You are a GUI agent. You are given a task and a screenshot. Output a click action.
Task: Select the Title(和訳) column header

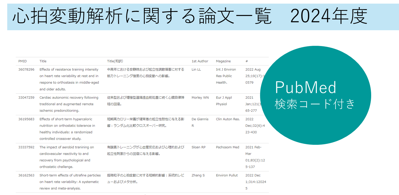click(x=115, y=61)
